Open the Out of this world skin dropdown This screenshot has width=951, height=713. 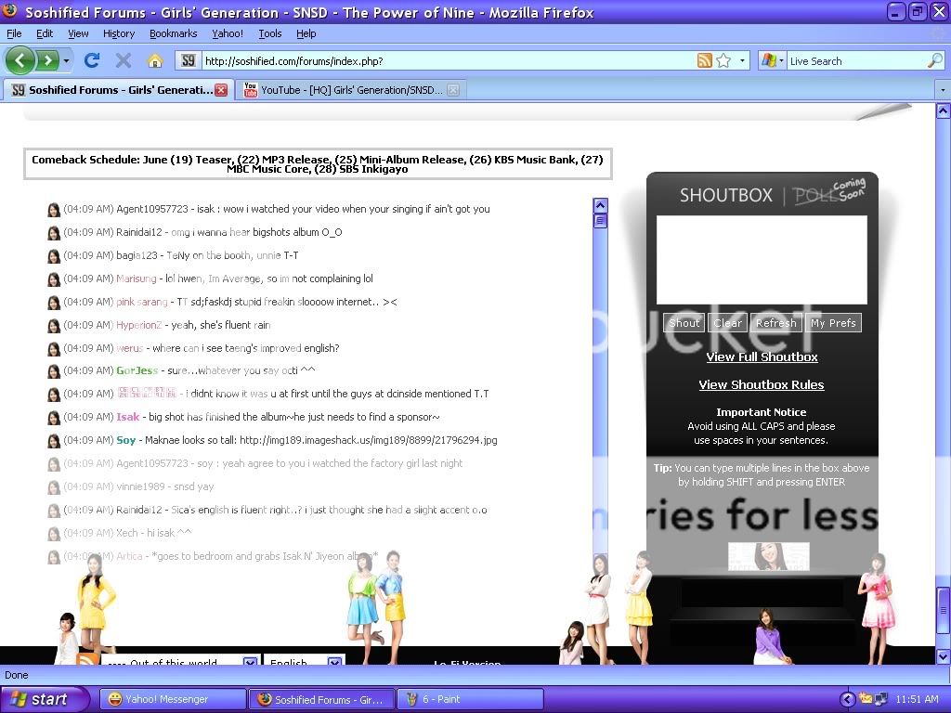coord(181,661)
